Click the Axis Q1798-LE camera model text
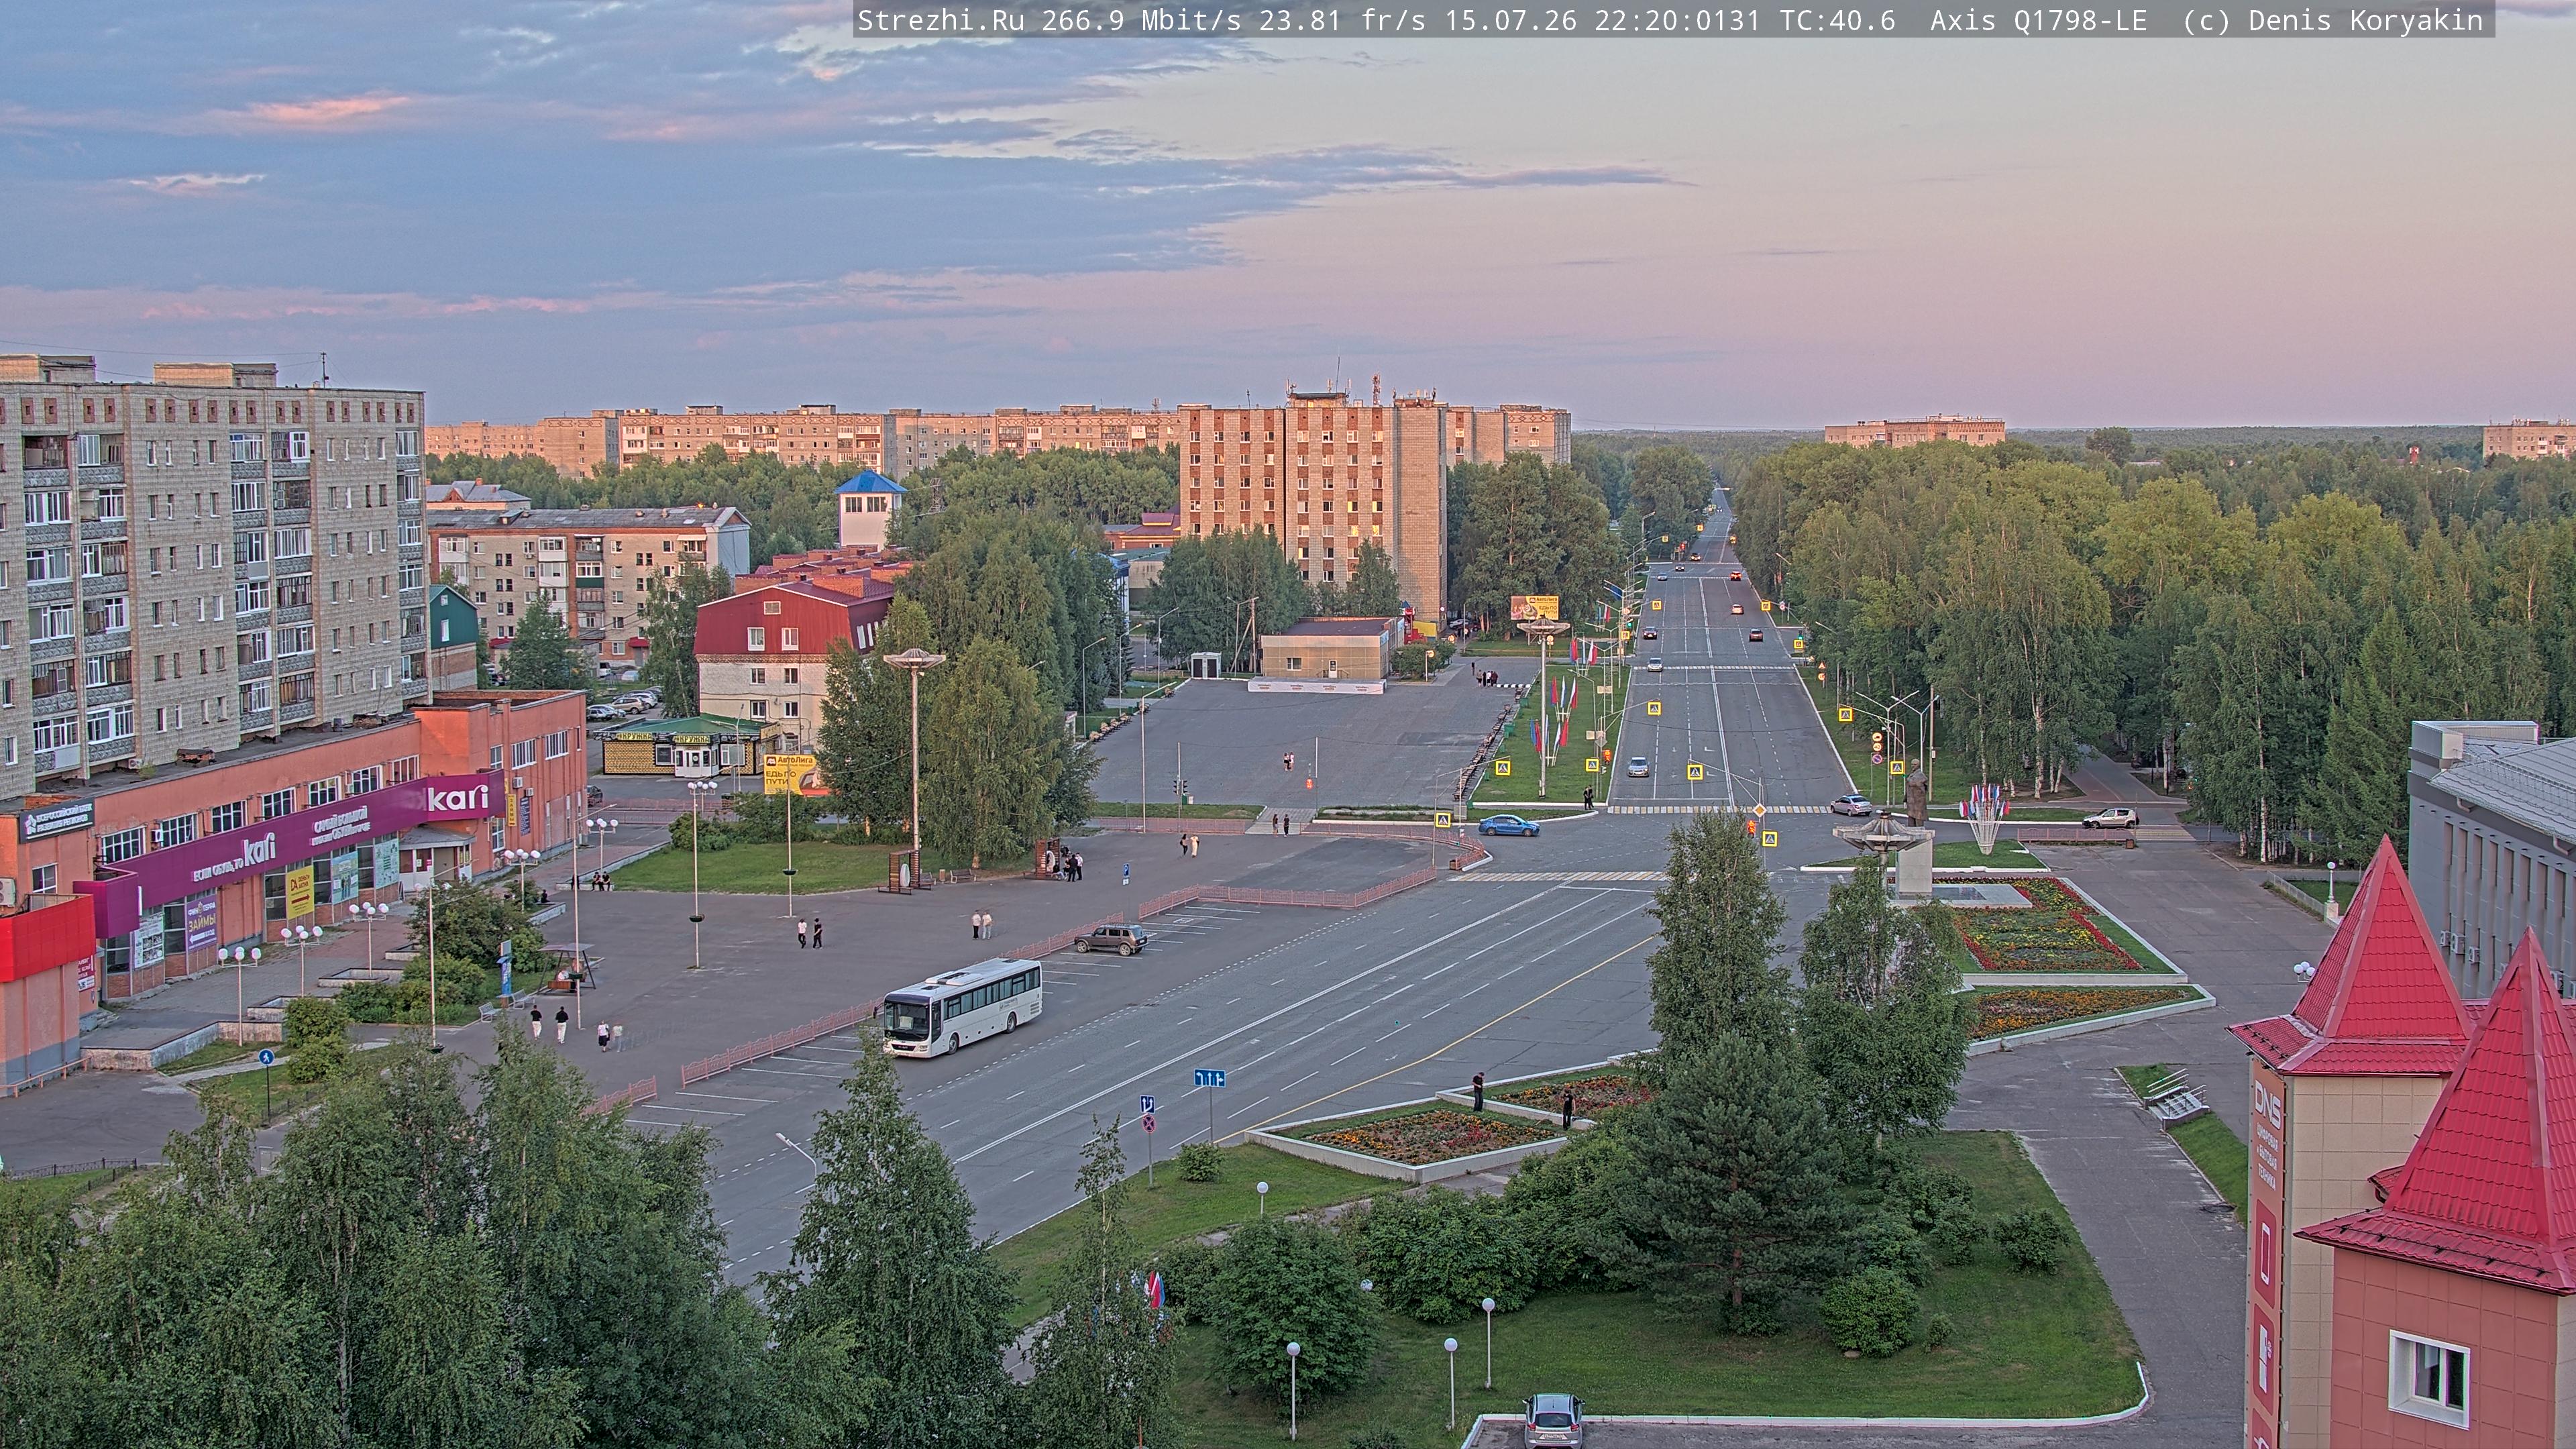 coord(2038,20)
